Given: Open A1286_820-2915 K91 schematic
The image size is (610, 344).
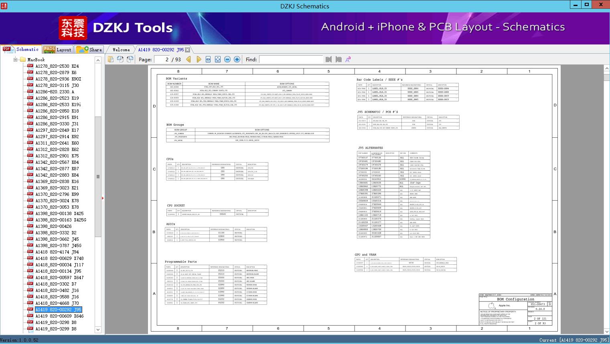Looking at the screenshot, I should (57, 117).
